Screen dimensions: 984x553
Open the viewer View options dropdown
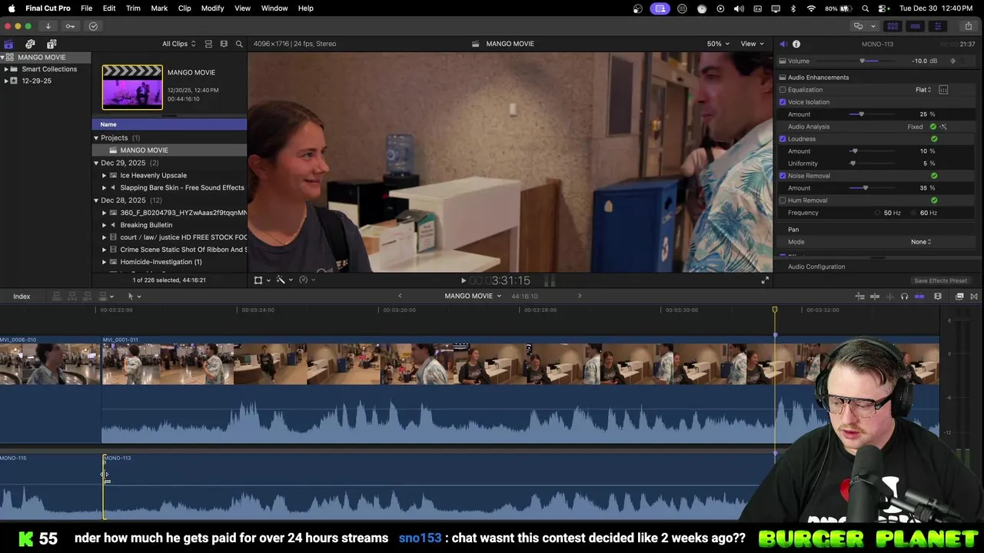[x=753, y=44]
